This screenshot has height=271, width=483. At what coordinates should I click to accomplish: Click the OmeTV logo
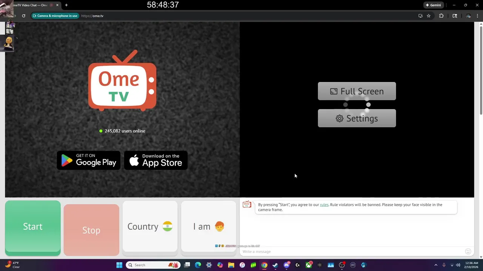point(122,81)
